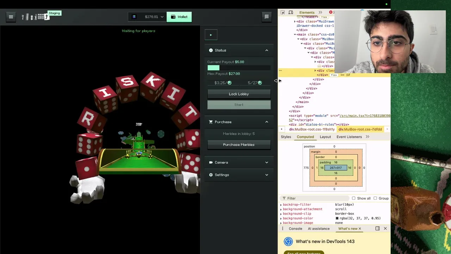Expand the background-color property
The height and width of the screenshot is (254, 451).
tap(281, 218)
